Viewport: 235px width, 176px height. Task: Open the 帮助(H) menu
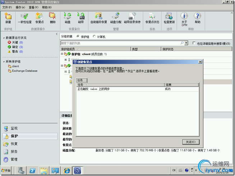pos(47,7)
